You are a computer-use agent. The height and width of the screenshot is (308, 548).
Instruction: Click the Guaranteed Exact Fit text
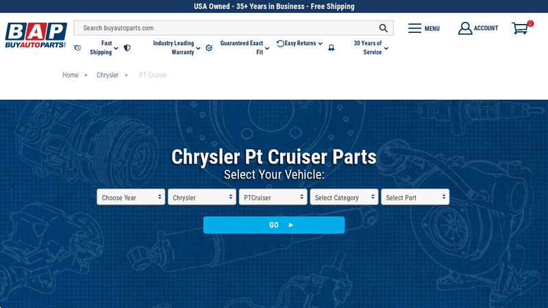(242, 47)
